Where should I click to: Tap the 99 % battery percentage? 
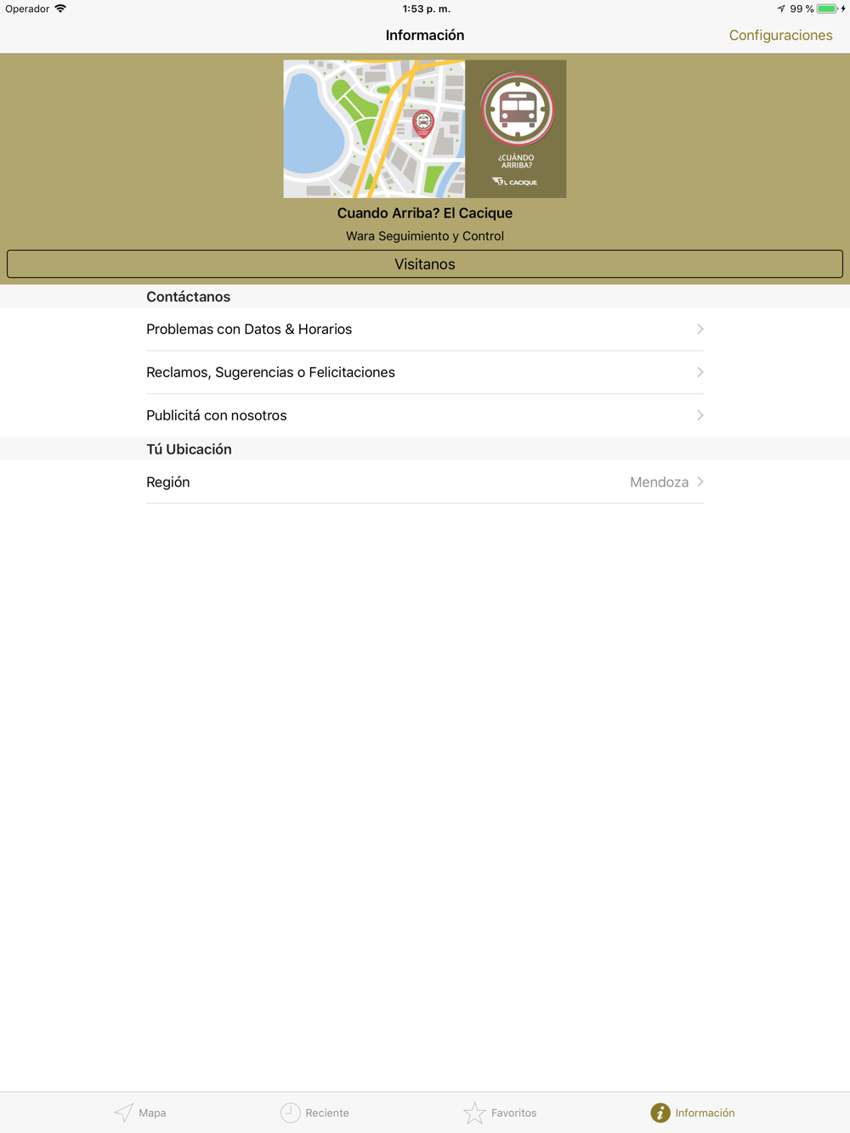click(x=802, y=8)
